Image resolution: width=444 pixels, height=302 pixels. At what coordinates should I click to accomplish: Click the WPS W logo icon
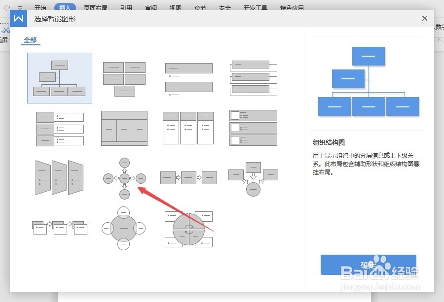18,18
